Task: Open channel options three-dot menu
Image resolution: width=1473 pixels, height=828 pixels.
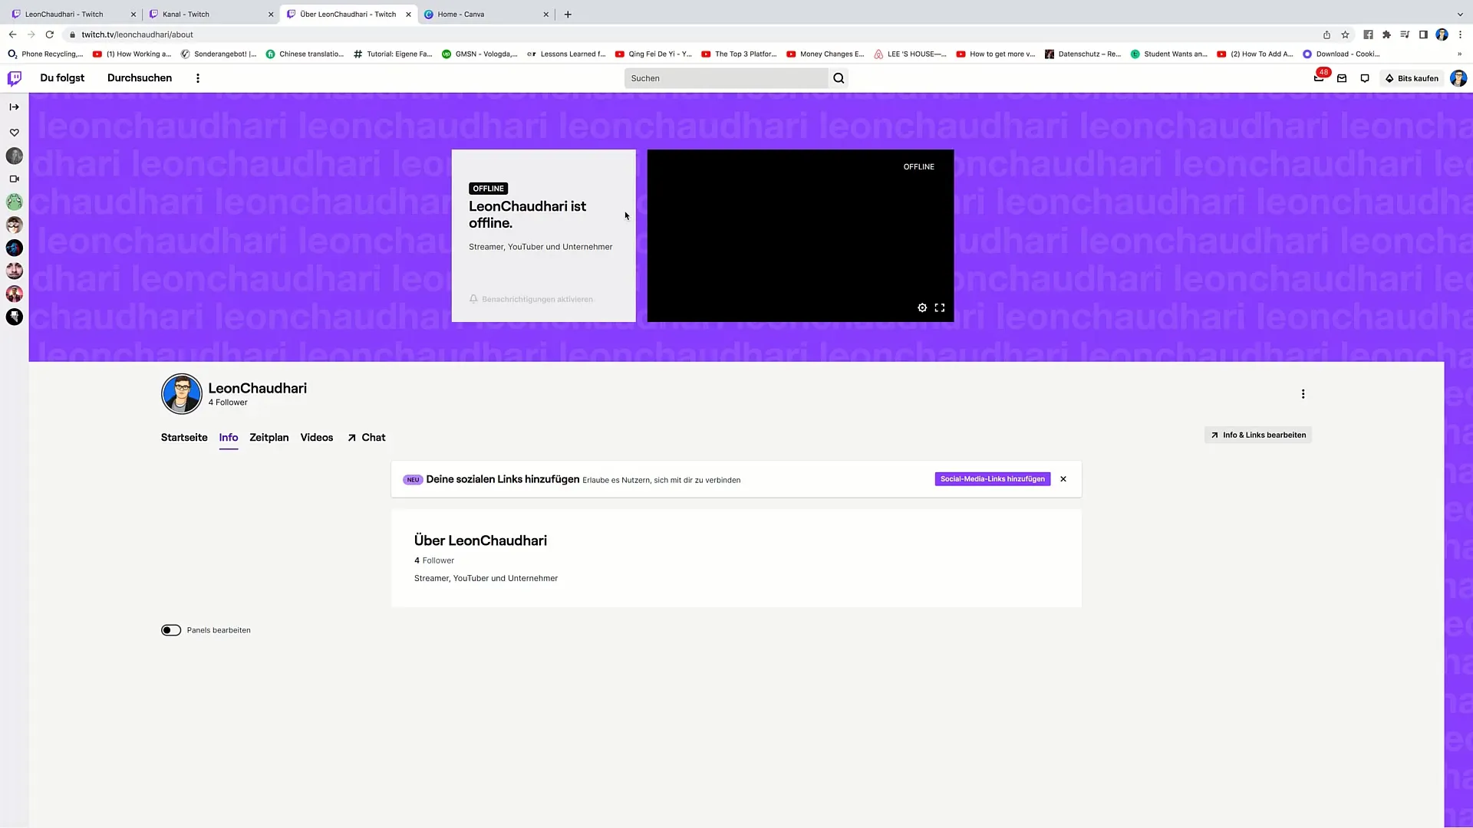Action: [1303, 394]
